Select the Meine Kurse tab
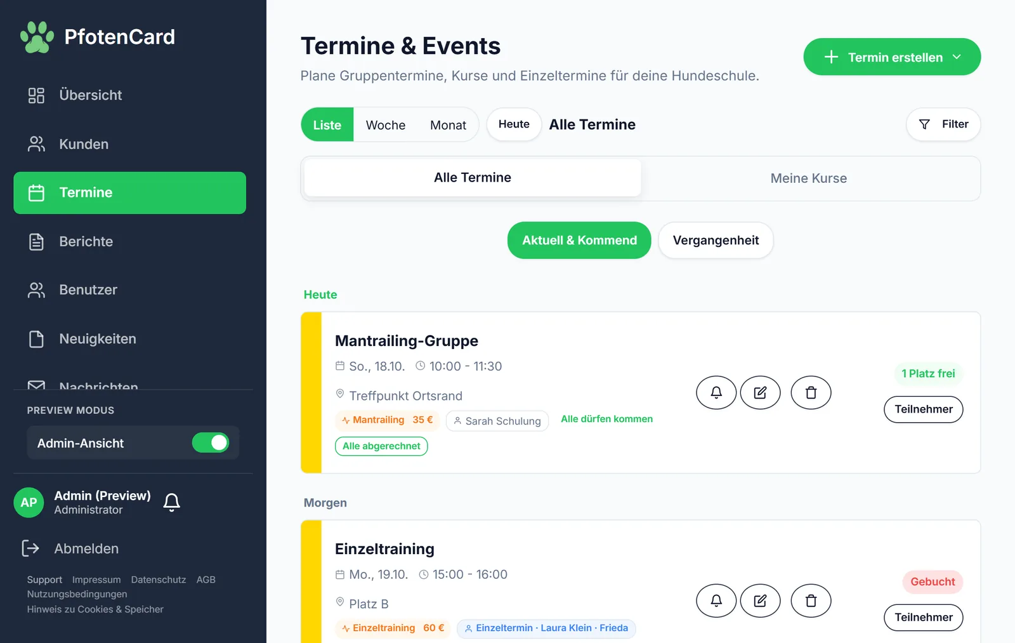This screenshot has height=643, width=1015. click(x=809, y=178)
